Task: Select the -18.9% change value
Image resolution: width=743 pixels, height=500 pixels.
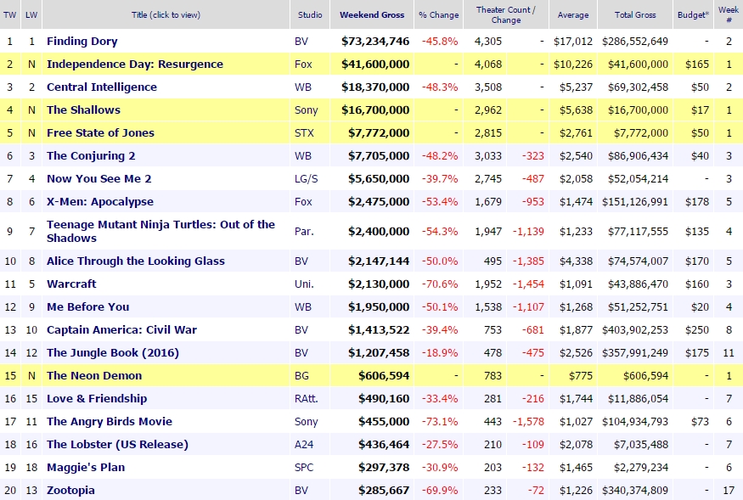Action: [440, 352]
